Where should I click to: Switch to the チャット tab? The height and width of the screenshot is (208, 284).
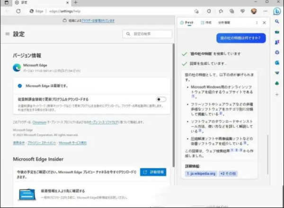187,23
